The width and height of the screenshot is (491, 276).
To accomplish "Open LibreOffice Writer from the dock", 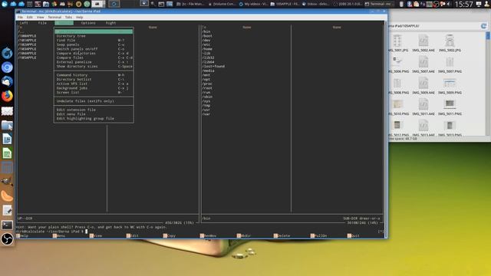I will click(x=7, y=139).
